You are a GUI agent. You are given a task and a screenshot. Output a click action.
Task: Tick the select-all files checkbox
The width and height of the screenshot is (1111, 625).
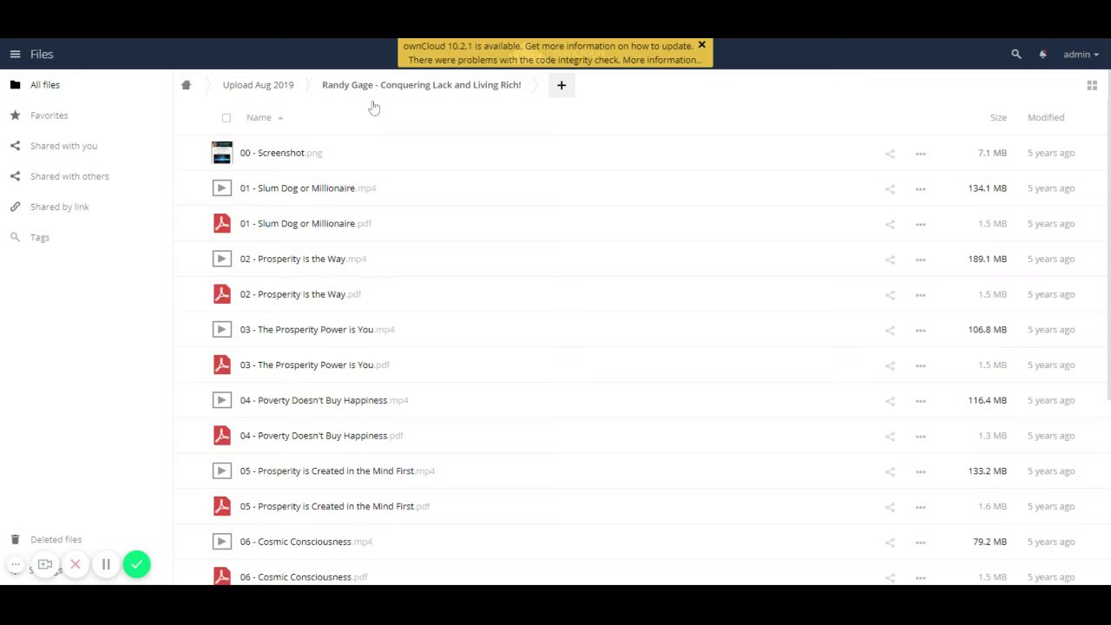coord(227,118)
